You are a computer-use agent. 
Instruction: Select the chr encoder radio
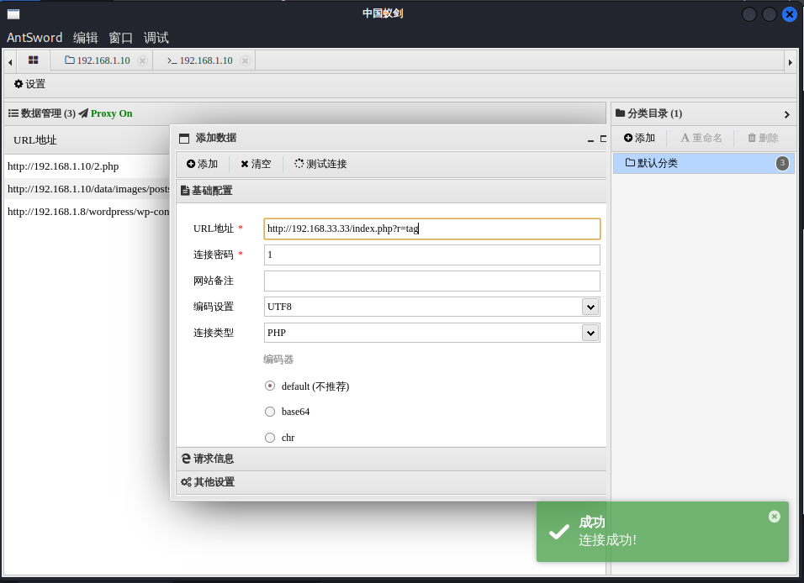click(x=270, y=438)
